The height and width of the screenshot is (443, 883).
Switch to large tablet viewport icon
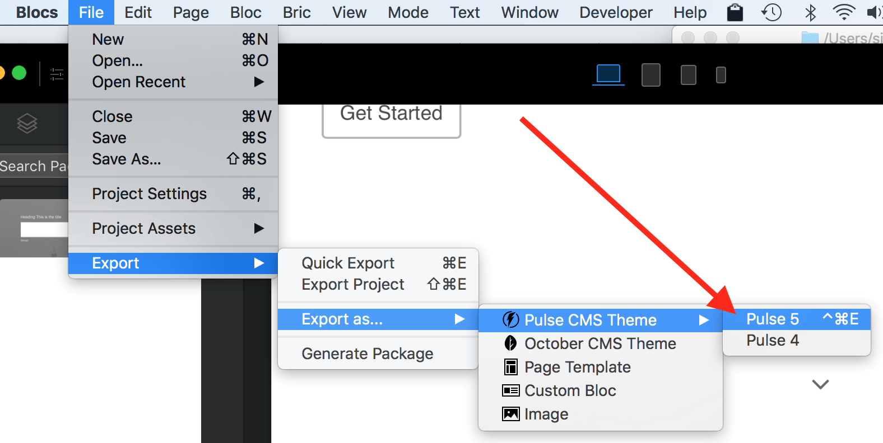click(x=650, y=74)
